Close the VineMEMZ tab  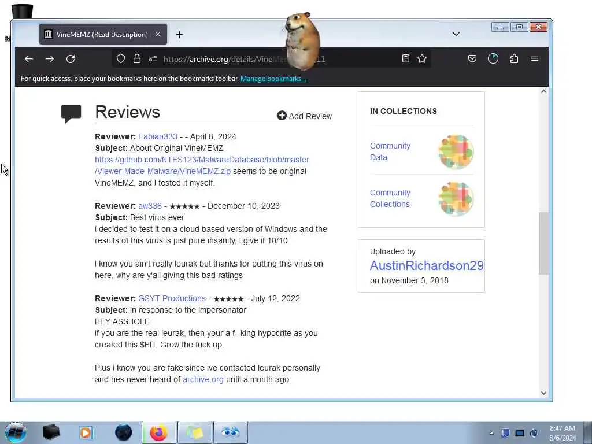(158, 34)
